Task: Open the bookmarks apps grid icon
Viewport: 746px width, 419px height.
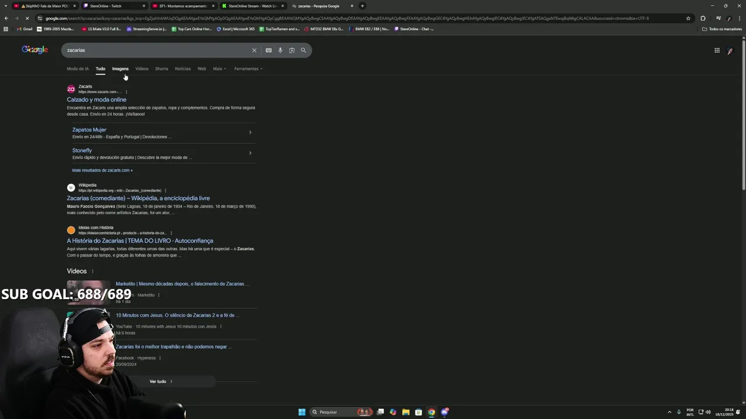Action: tap(6, 29)
